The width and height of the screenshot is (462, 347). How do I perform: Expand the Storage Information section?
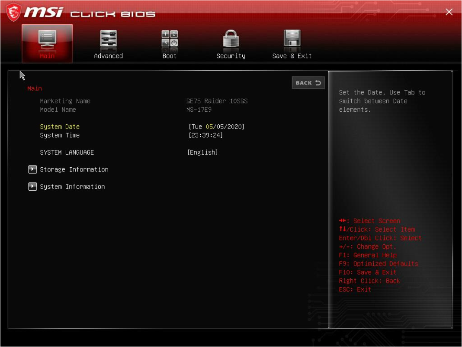pos(74,169)
